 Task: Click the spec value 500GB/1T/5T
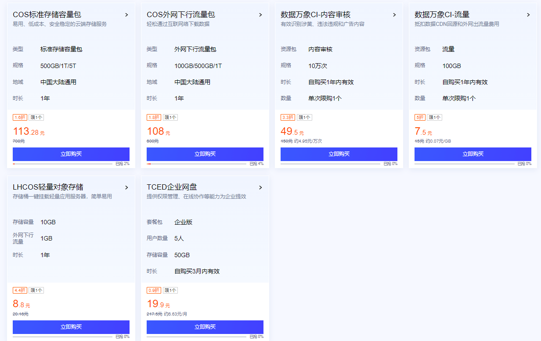58,66
